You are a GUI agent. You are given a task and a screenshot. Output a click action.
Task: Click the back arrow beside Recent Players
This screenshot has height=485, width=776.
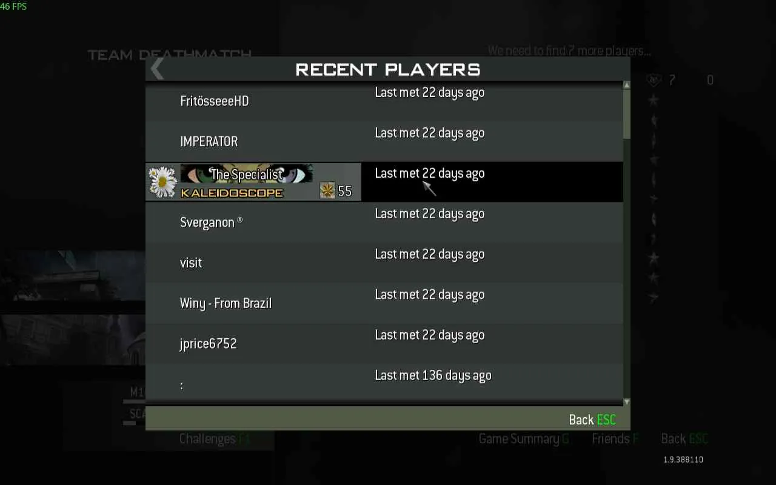click(x=157, y=69)
